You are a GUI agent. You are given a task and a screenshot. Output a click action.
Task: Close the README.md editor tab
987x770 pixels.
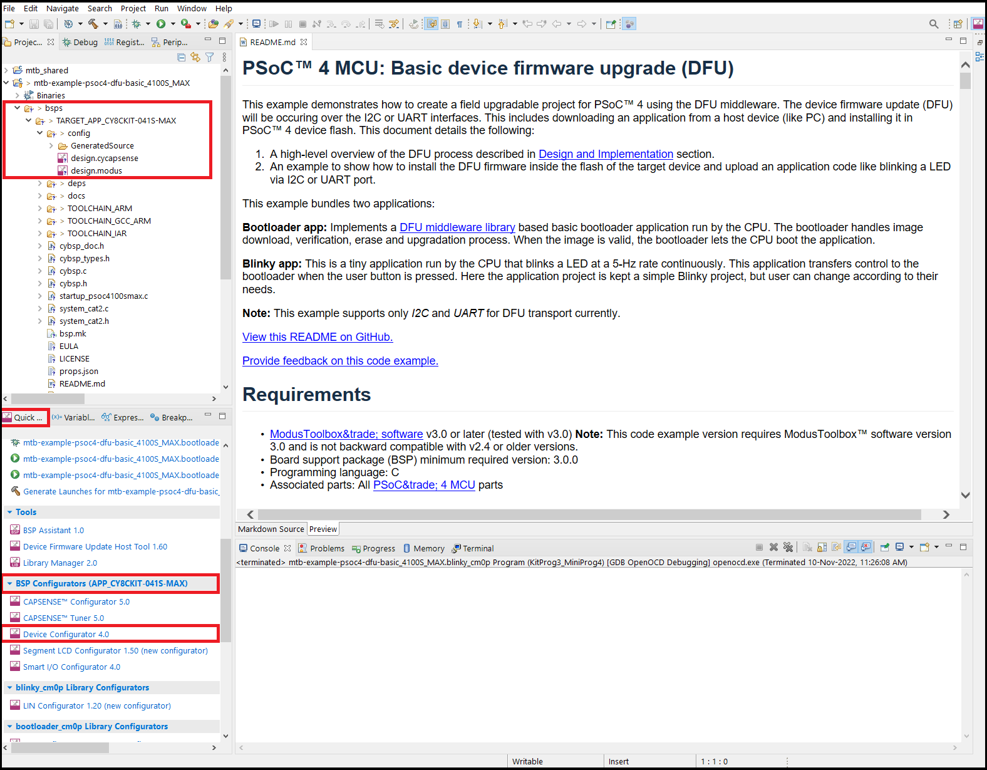[304, 42]
